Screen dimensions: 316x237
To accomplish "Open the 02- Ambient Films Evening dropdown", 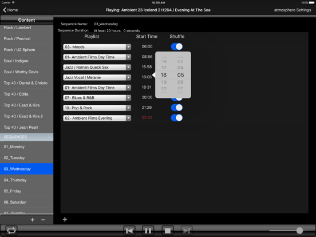I will [128, 118].
